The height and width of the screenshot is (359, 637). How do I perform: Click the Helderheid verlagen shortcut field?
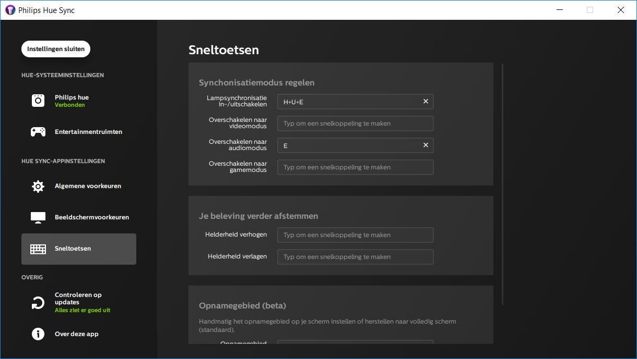[x=355, y=257]
